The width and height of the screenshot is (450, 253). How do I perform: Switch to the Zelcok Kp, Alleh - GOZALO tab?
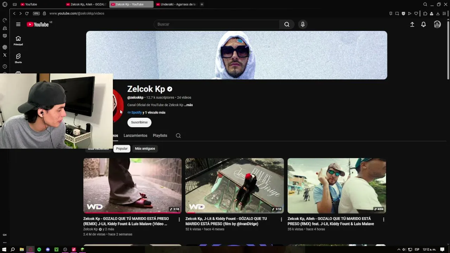click(x=86, y=4)
